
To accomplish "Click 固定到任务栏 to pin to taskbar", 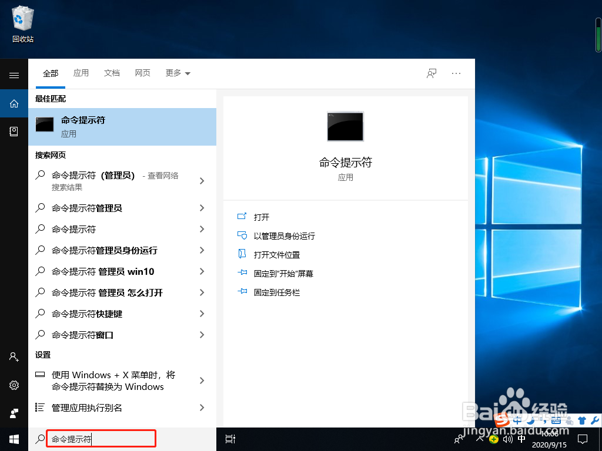I will point(276,292).
